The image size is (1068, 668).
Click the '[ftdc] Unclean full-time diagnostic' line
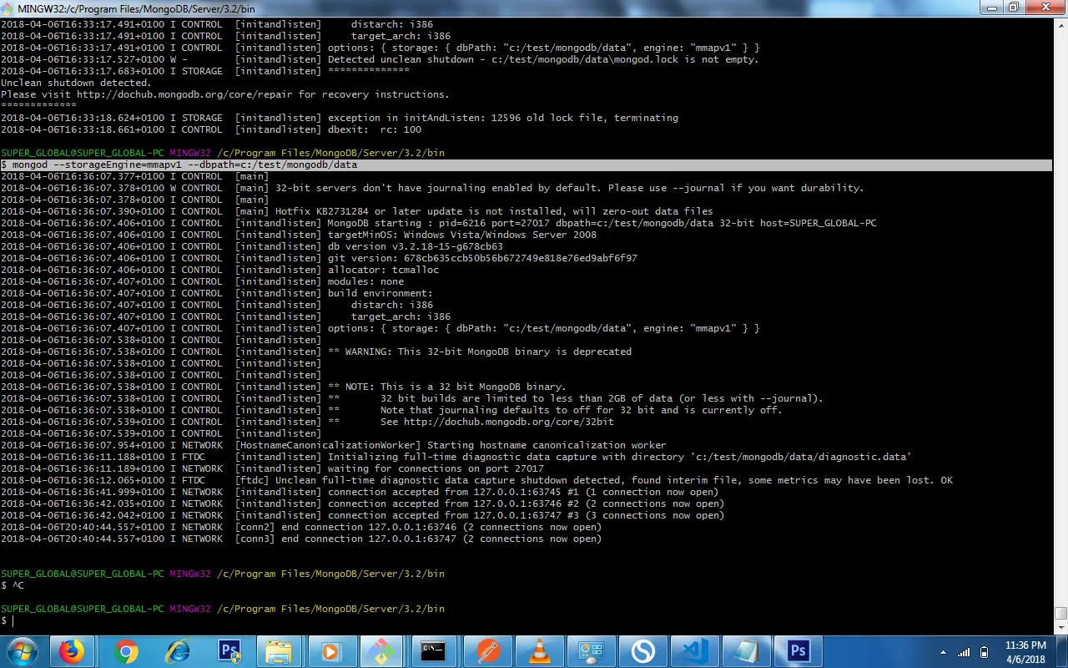tap(476, 480)
